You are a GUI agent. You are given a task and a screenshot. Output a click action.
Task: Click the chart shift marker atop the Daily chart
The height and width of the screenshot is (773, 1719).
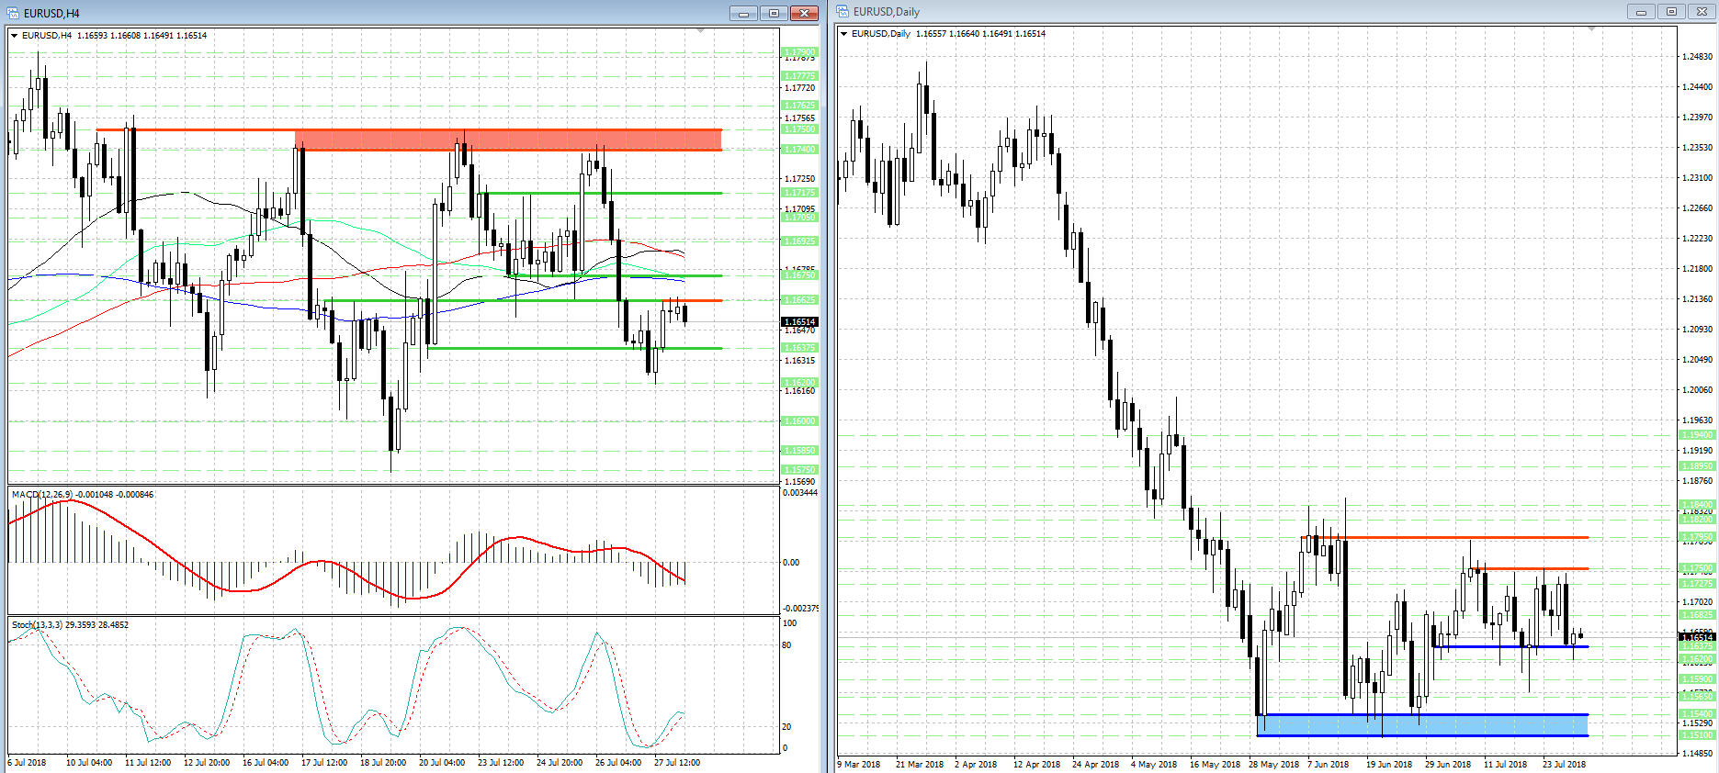(x=1591, y=29)
